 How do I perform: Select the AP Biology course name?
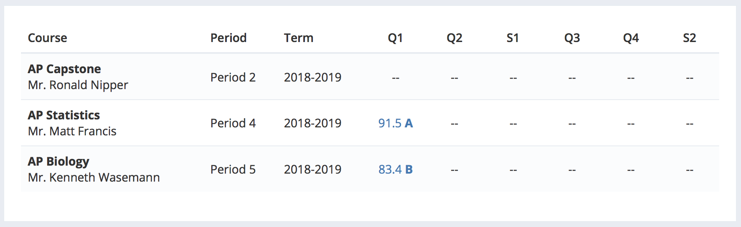click(58, 161)
